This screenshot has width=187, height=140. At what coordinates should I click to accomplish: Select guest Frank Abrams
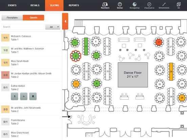31,122
